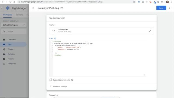Reload the page with the refresh icon
This screenshot has height=98, width=174.
[10, 2]
